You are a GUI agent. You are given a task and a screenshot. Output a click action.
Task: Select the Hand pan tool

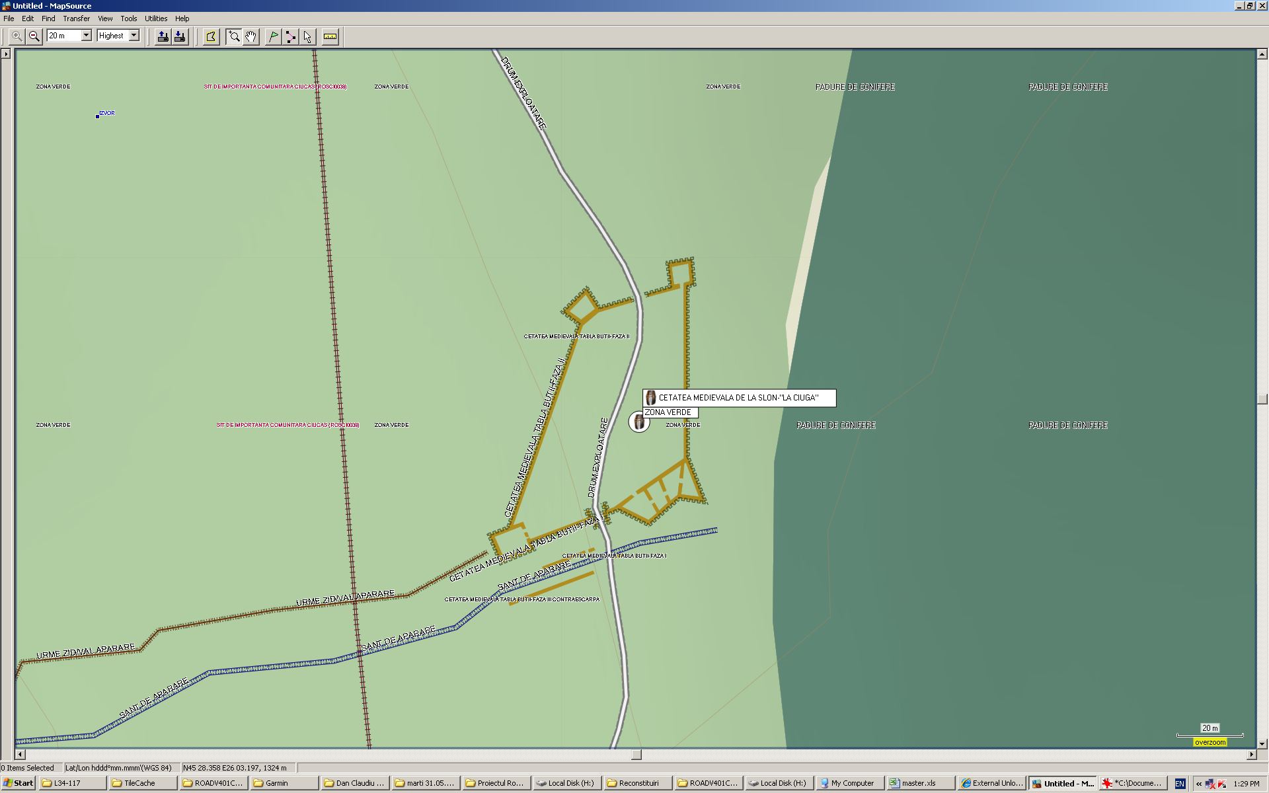pos(250,36)
